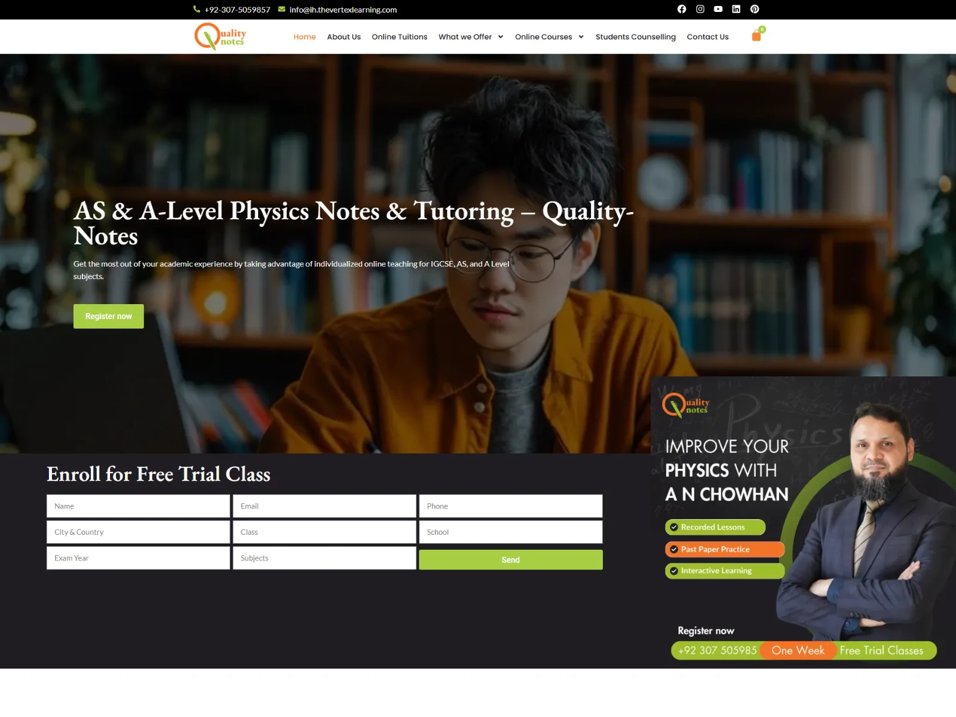Open the About Us page

point(344,37)
